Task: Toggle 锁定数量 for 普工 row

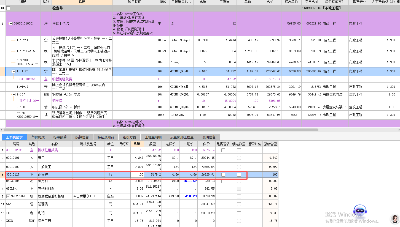Action: pos(239,158)
